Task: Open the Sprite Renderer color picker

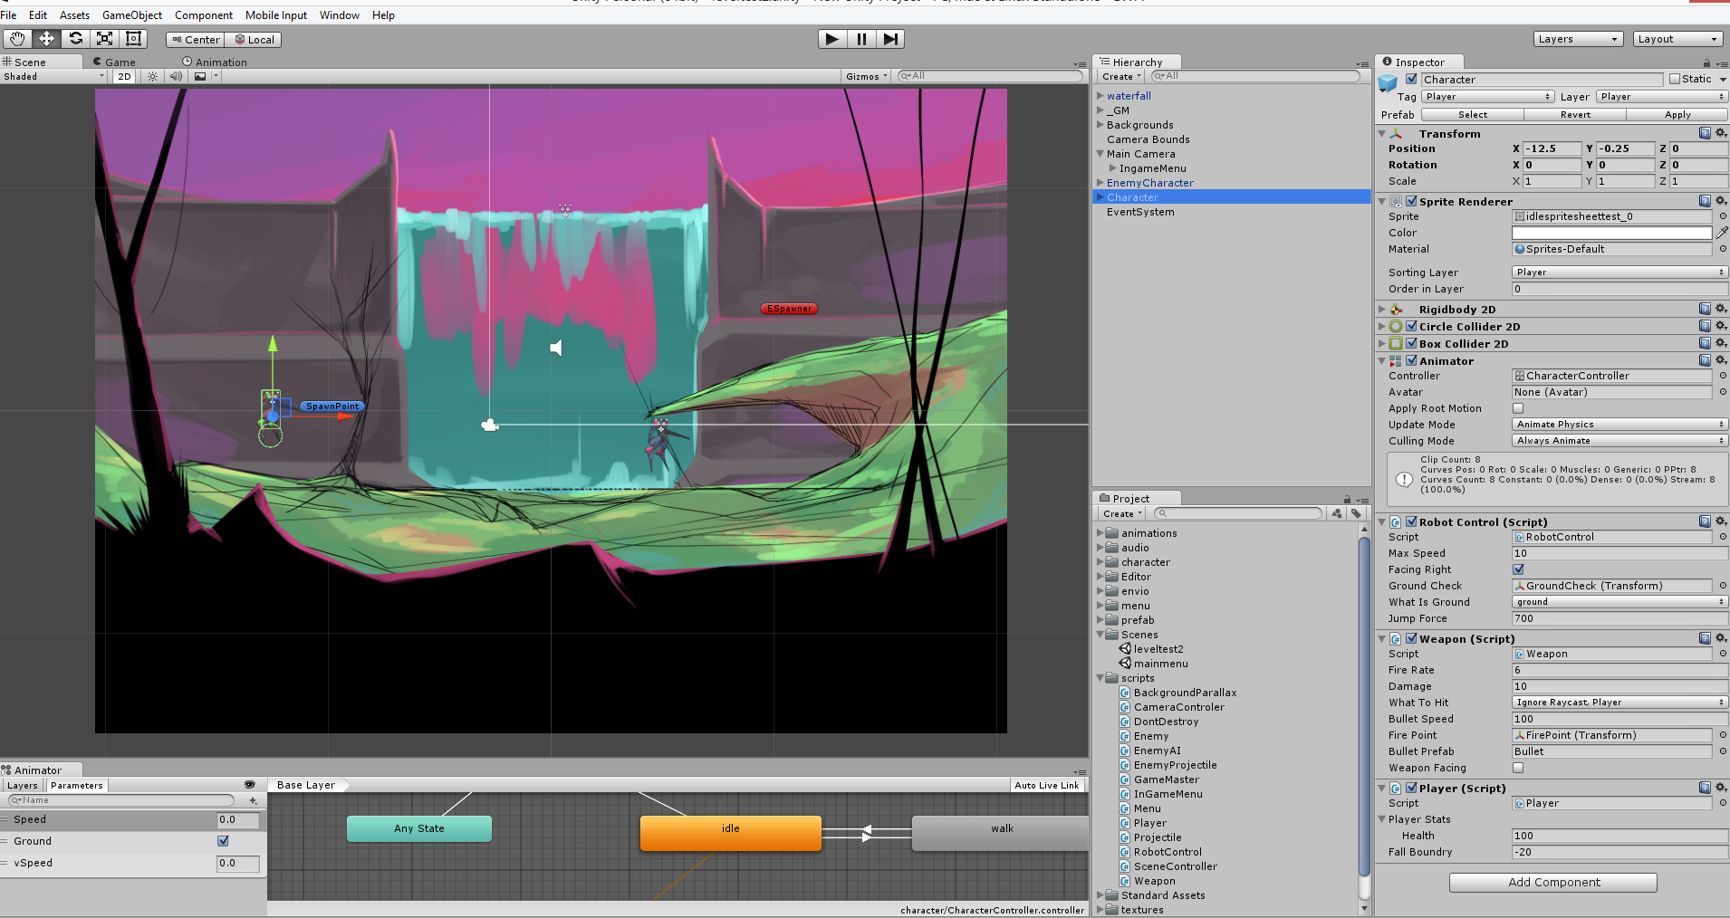Action: 1611,233
